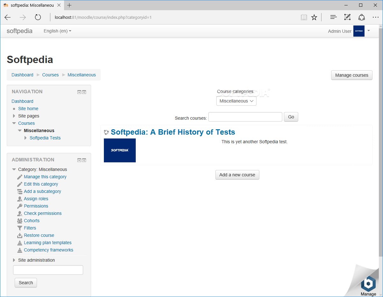Select the softpedia: Miscellaneous browser tab
383x297 pixels.
pos(32,5)
